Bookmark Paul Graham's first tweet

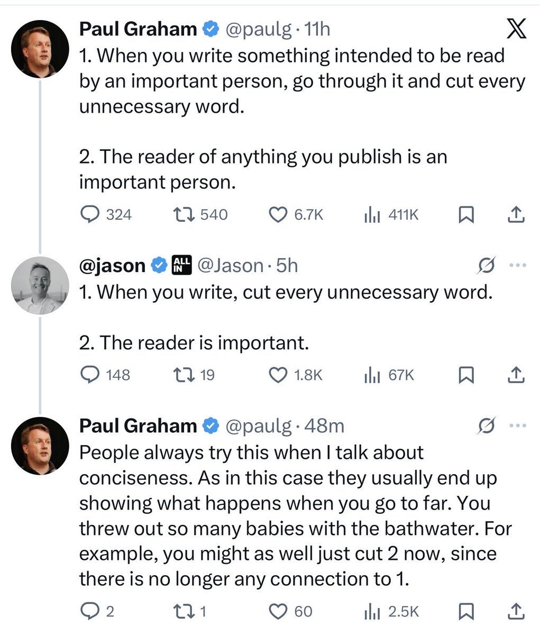click(465, 214)
